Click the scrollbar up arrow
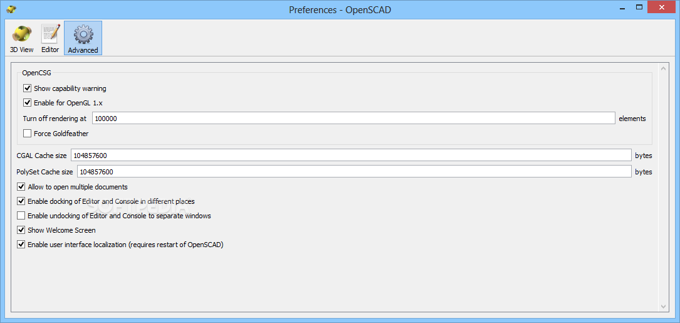680x323 pixels. click(x=662, y=68)
